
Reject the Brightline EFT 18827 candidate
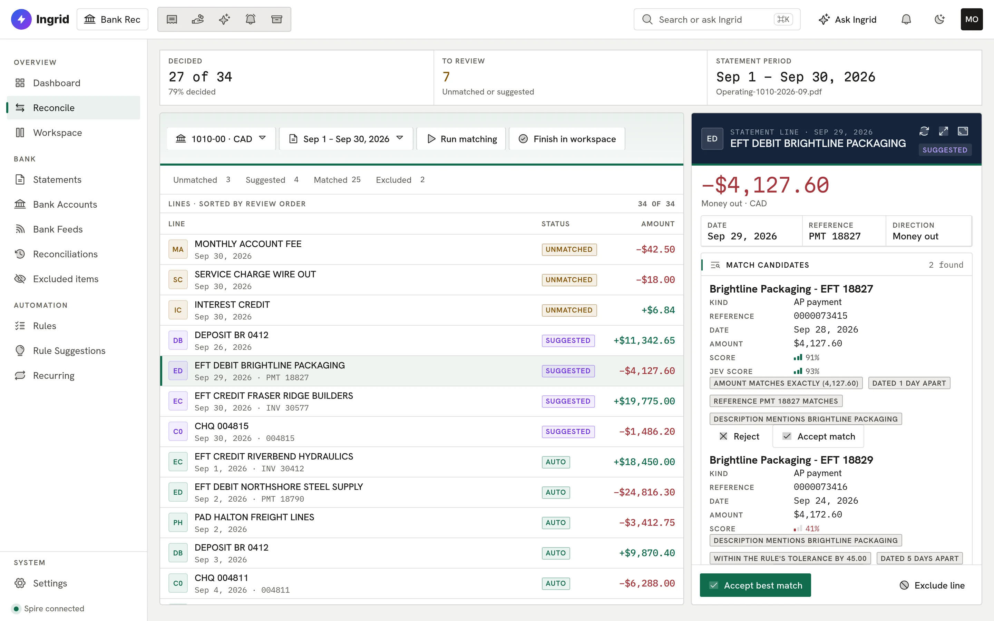(739, 436)
